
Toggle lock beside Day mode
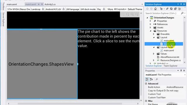coord(104,9)
